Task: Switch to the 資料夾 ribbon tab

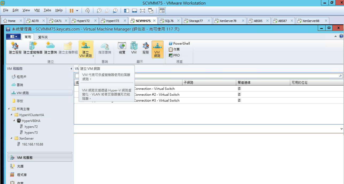Action: [x=43, y=37]
